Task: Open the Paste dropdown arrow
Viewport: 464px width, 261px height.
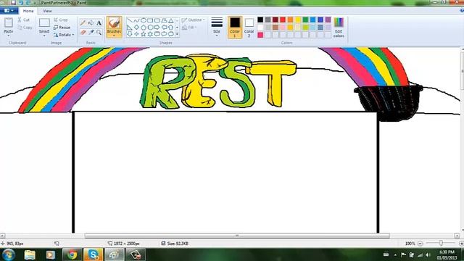Action: tap(9, 36)
